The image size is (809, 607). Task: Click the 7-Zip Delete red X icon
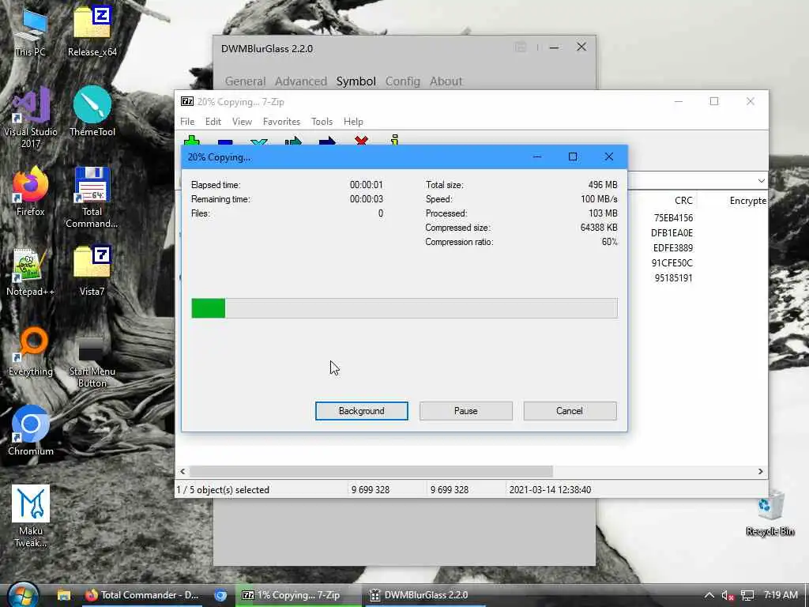(361, 141)
